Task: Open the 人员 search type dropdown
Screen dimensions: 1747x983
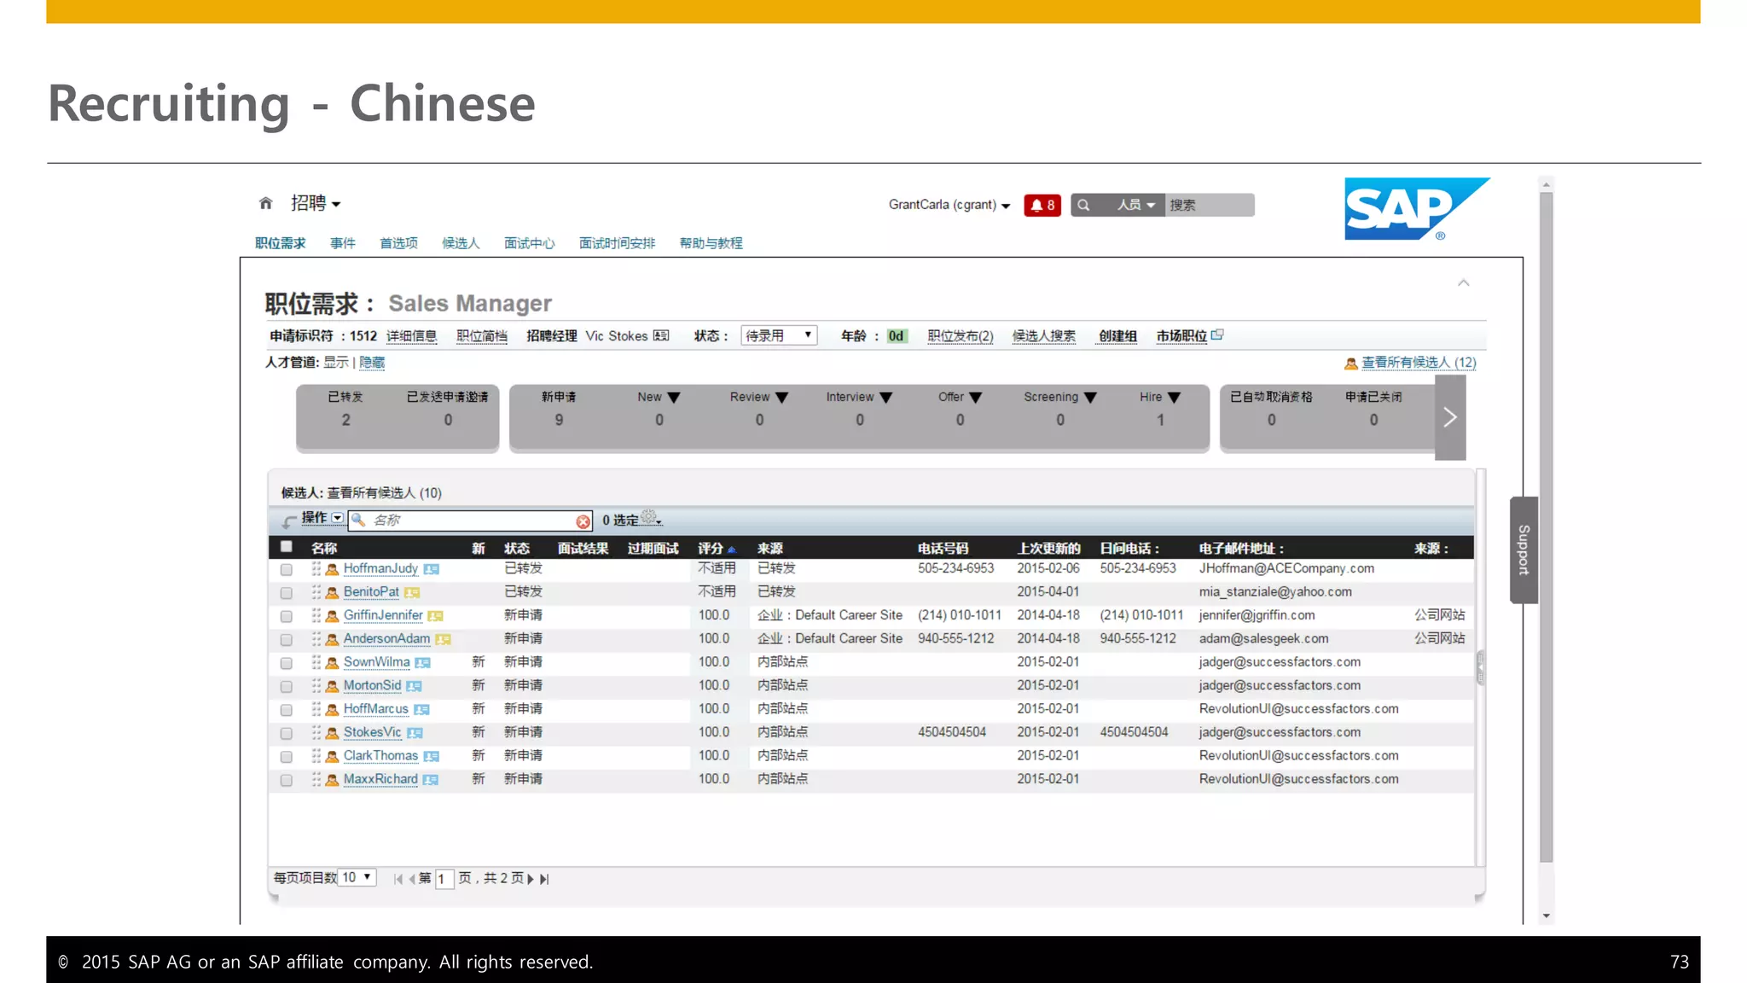Action: coord(1136,205)
